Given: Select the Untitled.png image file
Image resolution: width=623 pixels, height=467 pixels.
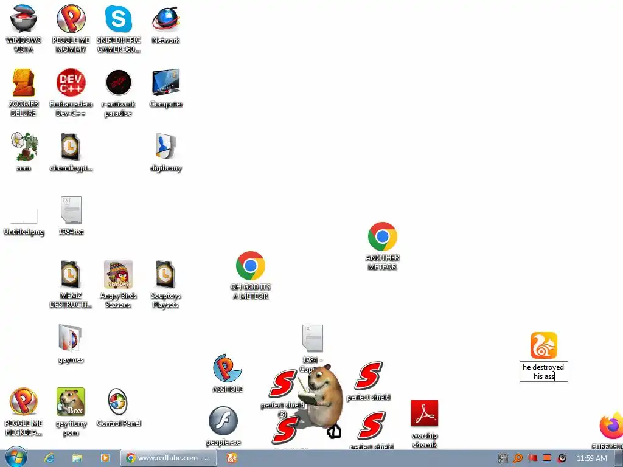Looking at the screenshot, I should (x=24, y=216).
